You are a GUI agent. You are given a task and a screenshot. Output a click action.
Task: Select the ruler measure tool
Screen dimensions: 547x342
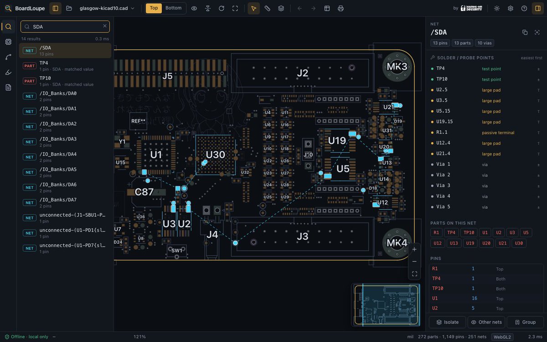[268, 8]
